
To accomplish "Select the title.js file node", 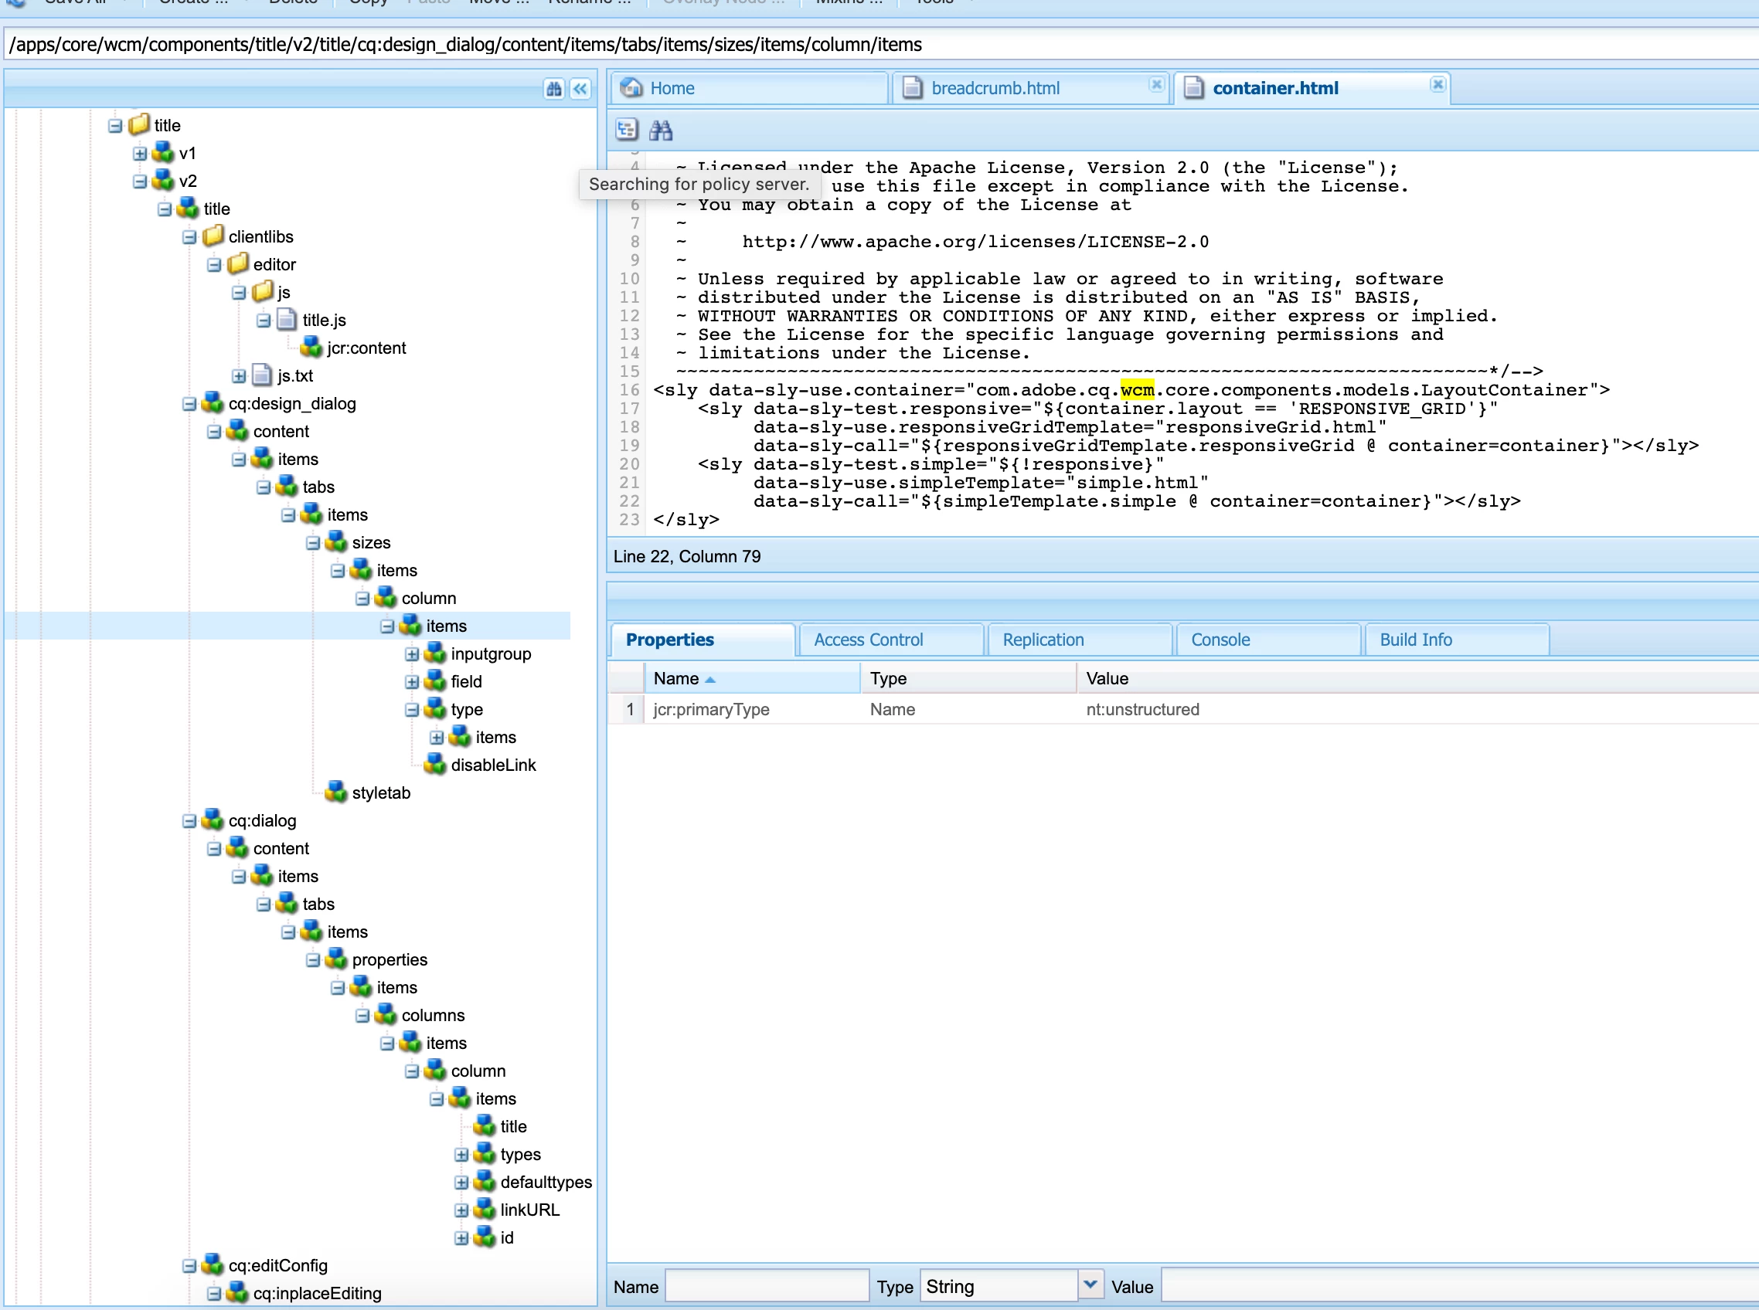I will coord(324,321).
